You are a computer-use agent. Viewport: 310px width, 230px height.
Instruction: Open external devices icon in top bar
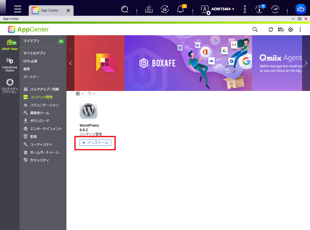pyautogui.click(x=165, y=9)
